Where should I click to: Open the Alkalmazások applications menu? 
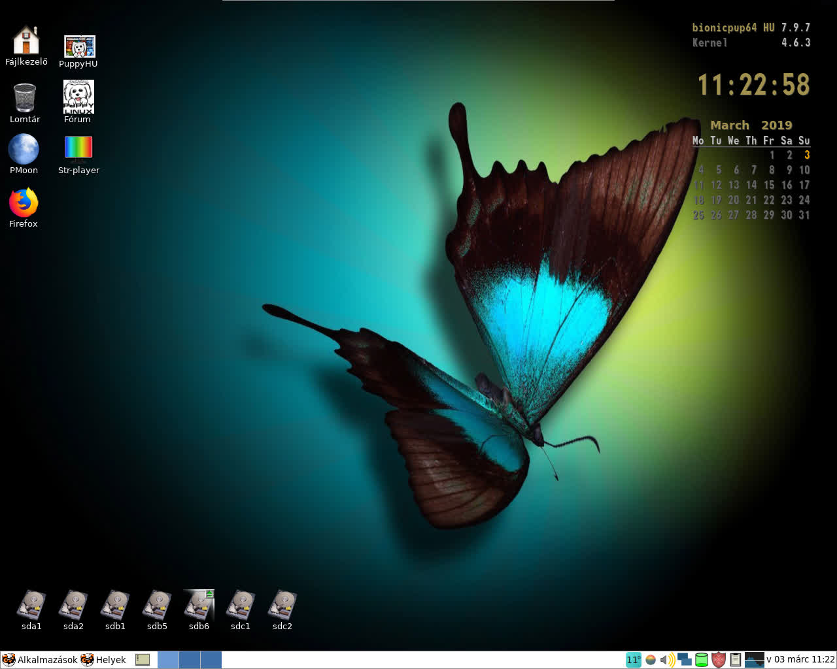tap(40, 660)
